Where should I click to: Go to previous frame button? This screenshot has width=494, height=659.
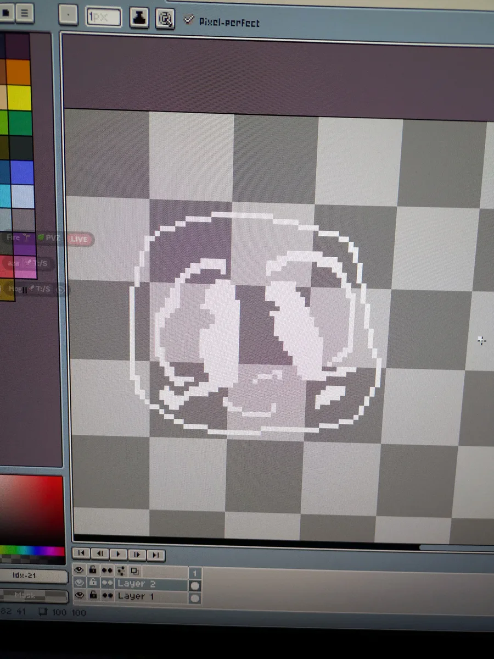click(x=100, y=553)
